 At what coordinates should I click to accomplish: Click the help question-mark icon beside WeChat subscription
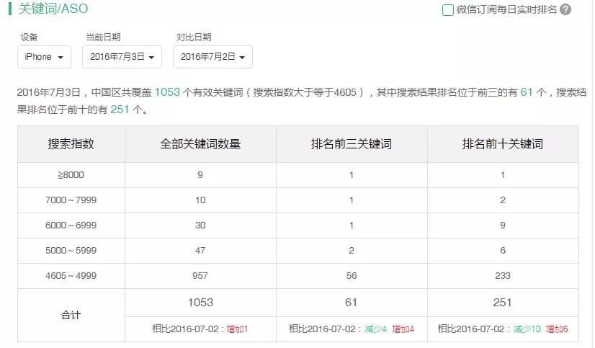[565, 10]
